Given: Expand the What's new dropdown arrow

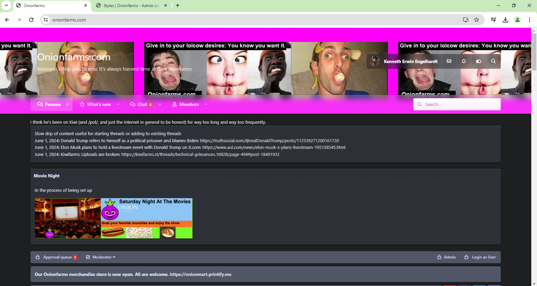Looking at the screenshot, I should click(118, 104).
